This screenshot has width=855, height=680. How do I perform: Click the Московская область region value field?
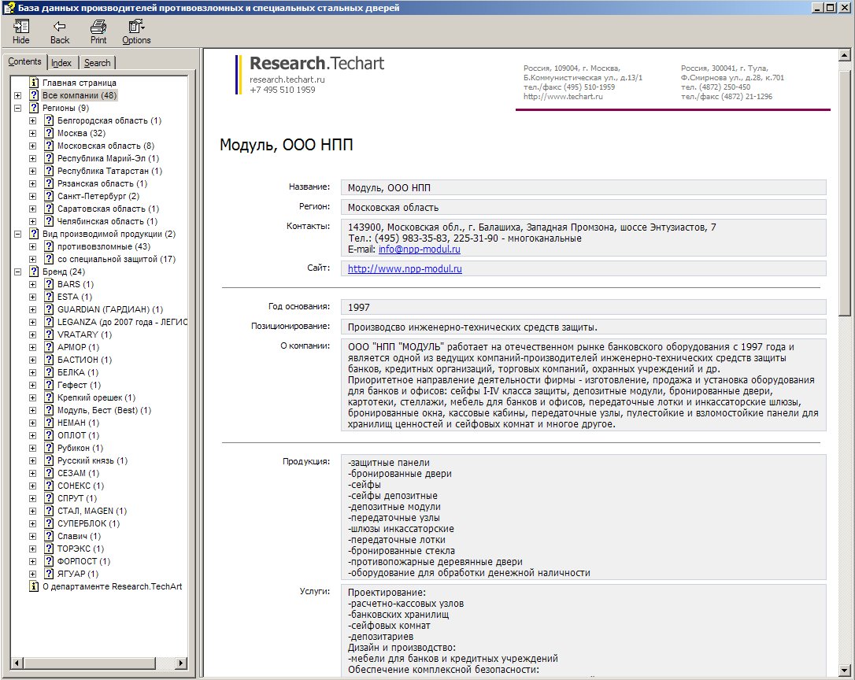point(583,207)
